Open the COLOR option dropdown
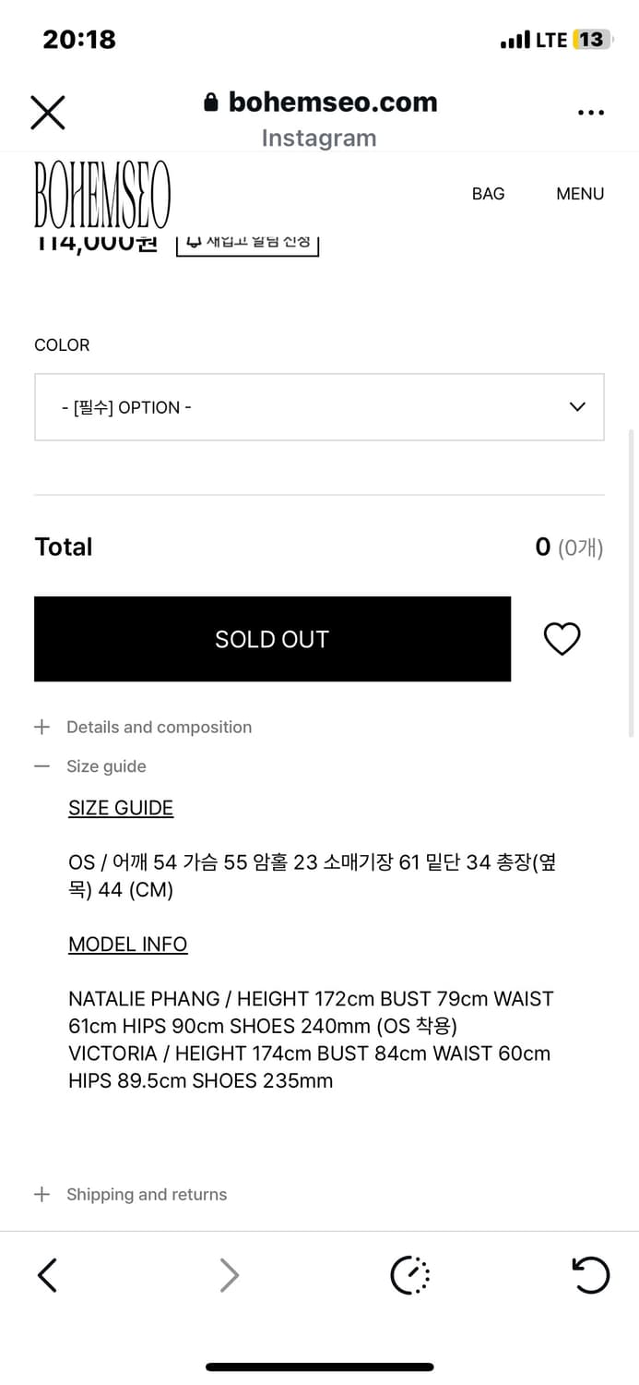Viewport: 639px width, 1385px height. [319, 407]
